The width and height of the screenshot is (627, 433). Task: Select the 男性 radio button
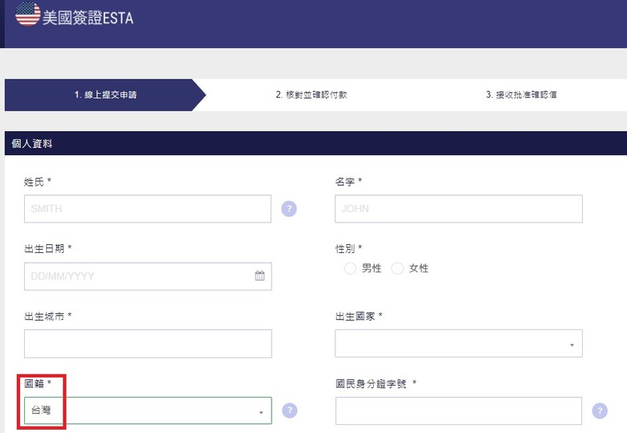tap(350, 268)
